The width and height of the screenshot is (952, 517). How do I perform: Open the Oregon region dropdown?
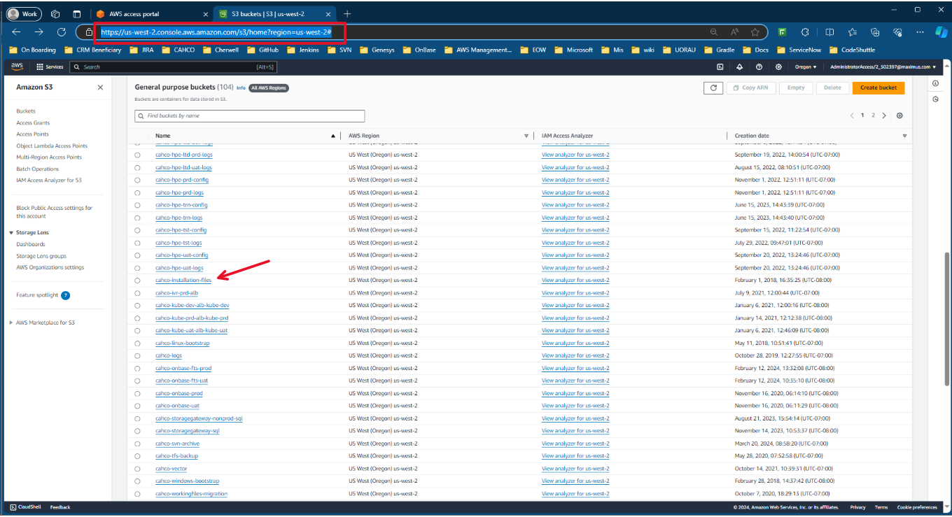click(x=805, y=67)
